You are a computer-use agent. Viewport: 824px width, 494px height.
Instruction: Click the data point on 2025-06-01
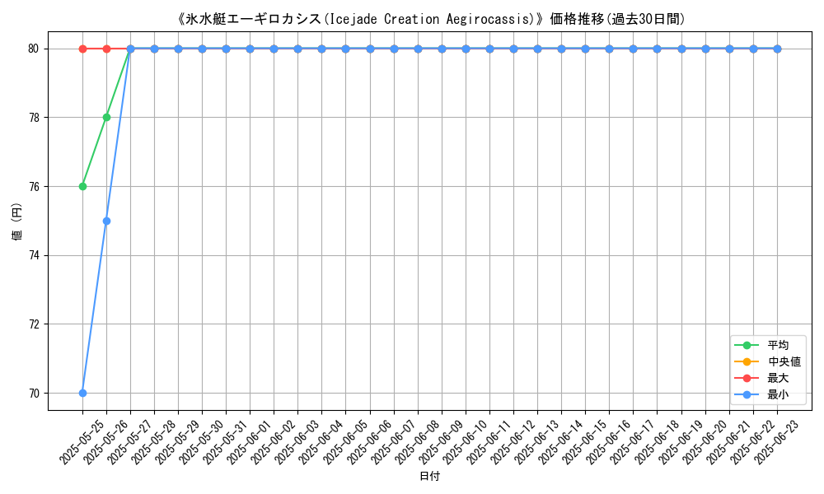point(250,49)
